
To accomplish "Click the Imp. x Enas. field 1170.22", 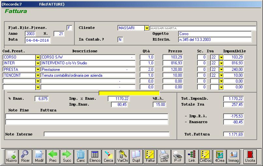I will (119, 99).
